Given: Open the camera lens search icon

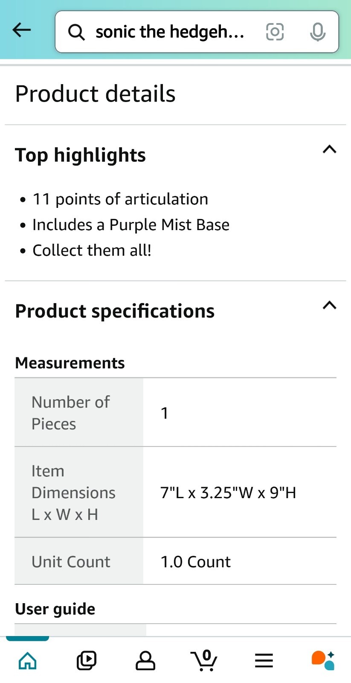Looking at the screenshot, I should 275,32.
